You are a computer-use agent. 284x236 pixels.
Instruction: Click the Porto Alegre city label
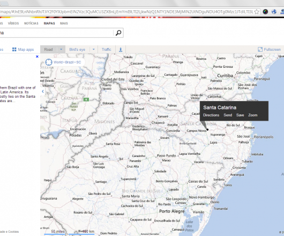(x=172, y=211)
